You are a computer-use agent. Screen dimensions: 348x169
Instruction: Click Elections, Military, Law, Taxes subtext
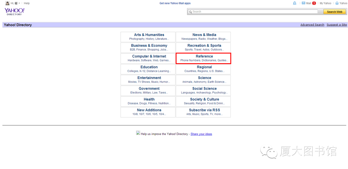coord(149,92)
